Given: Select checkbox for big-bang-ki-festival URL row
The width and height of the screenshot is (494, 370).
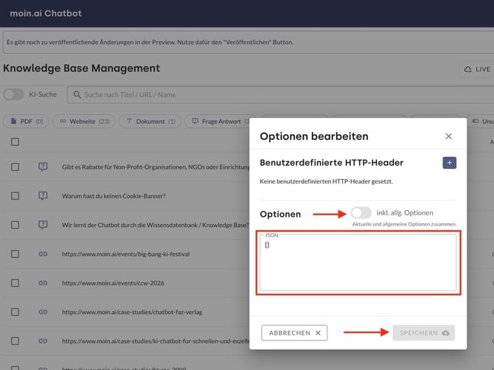Looking at the screenshot, I should (15, 254).
